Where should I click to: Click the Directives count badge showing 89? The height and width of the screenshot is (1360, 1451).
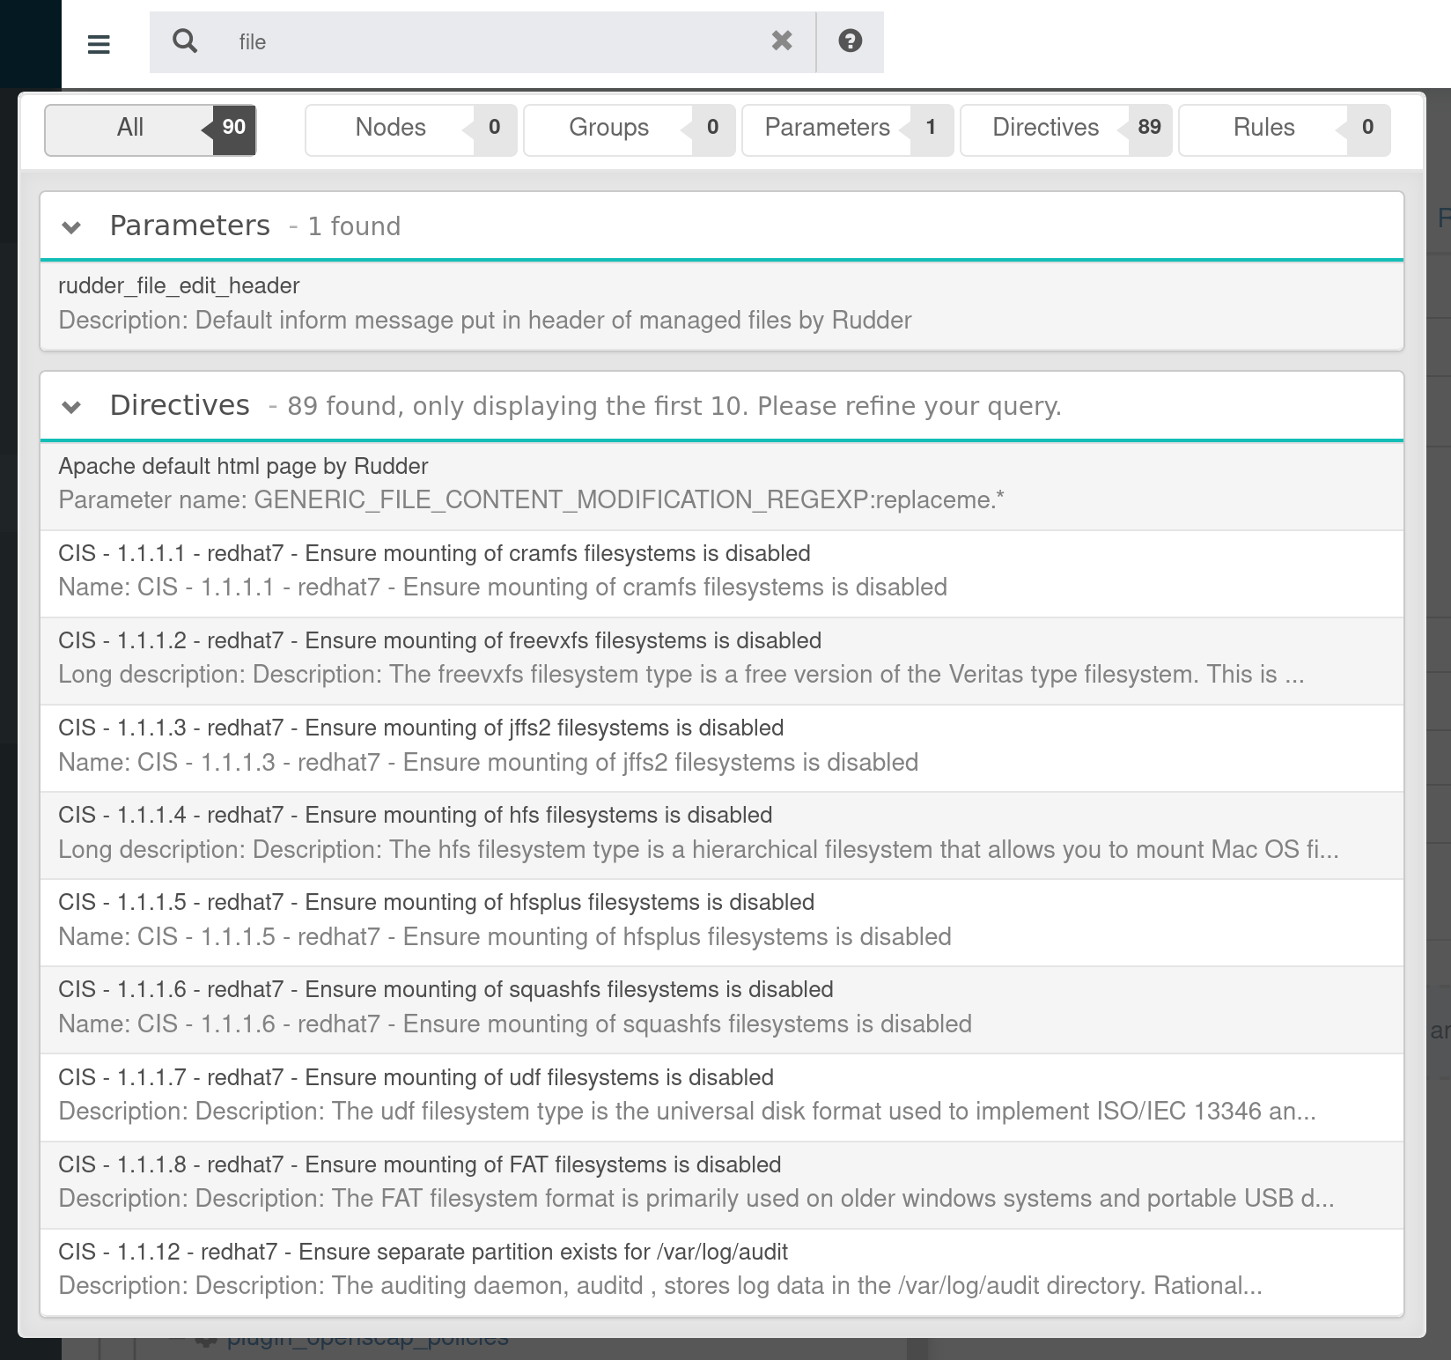pyautogui.click(x=1152, y=128)
